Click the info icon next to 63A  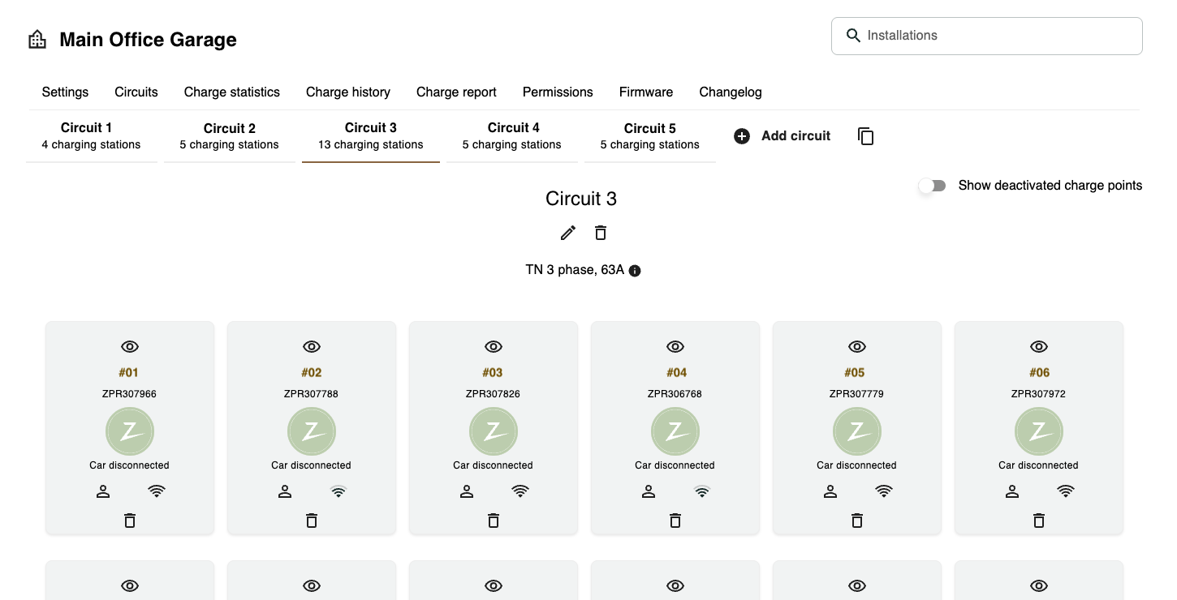(x=635, y=271)
